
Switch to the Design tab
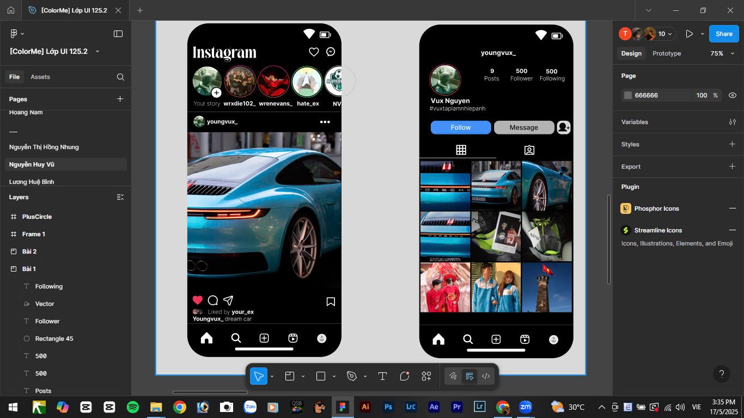631,53
